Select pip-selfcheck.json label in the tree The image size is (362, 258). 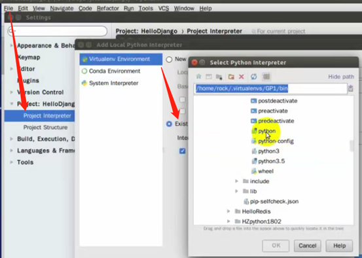[274, 202]
